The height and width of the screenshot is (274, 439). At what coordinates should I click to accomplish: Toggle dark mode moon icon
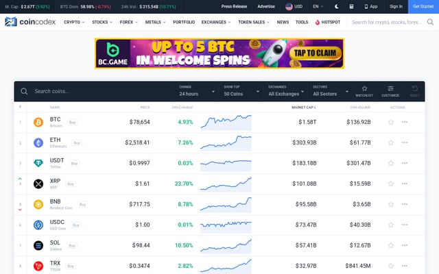tap(337, 6)
